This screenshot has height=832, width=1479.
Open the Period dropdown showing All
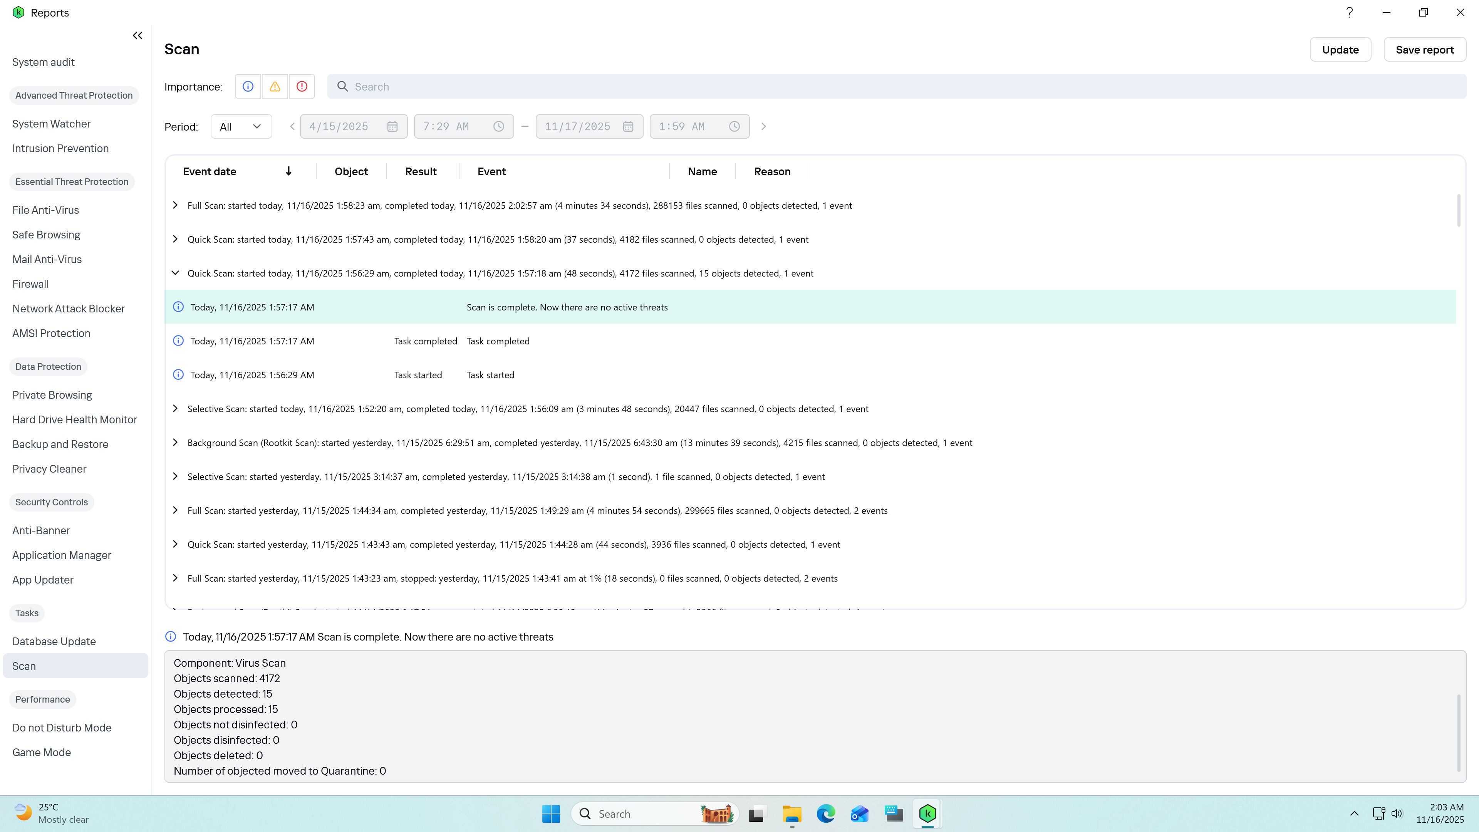coord(241,126)
